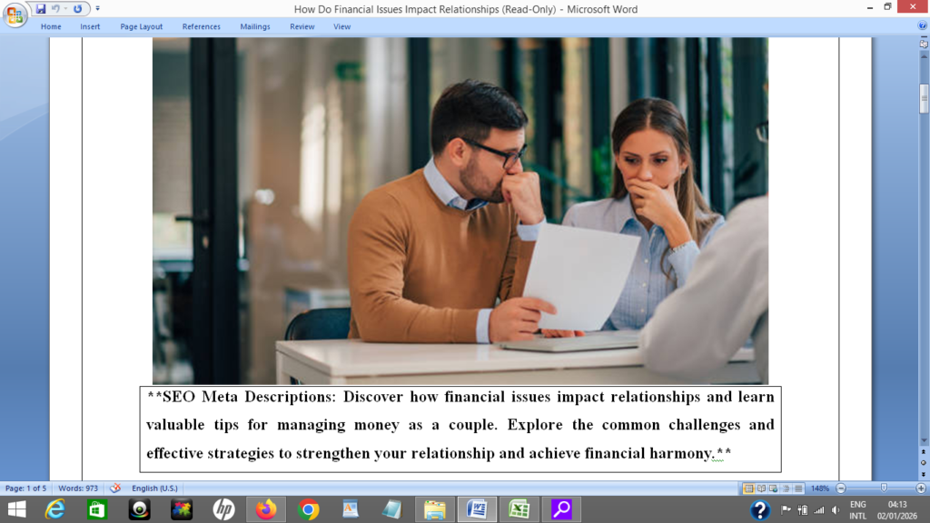The height and width of the screenshot is (523, 930).
Task: Switch to Full Screen Reading view
Action: coord(761,488)
